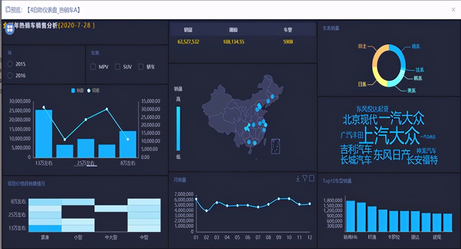Click the month 09 data point on monthly line

279,199
